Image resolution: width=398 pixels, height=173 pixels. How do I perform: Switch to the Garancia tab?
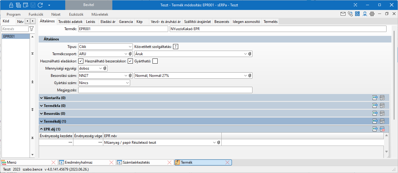tap(126, 22)
